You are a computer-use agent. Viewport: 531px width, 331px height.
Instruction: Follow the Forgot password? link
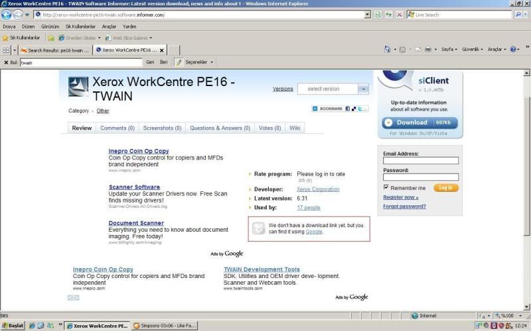pyautogui.click(x=404, y=207)
